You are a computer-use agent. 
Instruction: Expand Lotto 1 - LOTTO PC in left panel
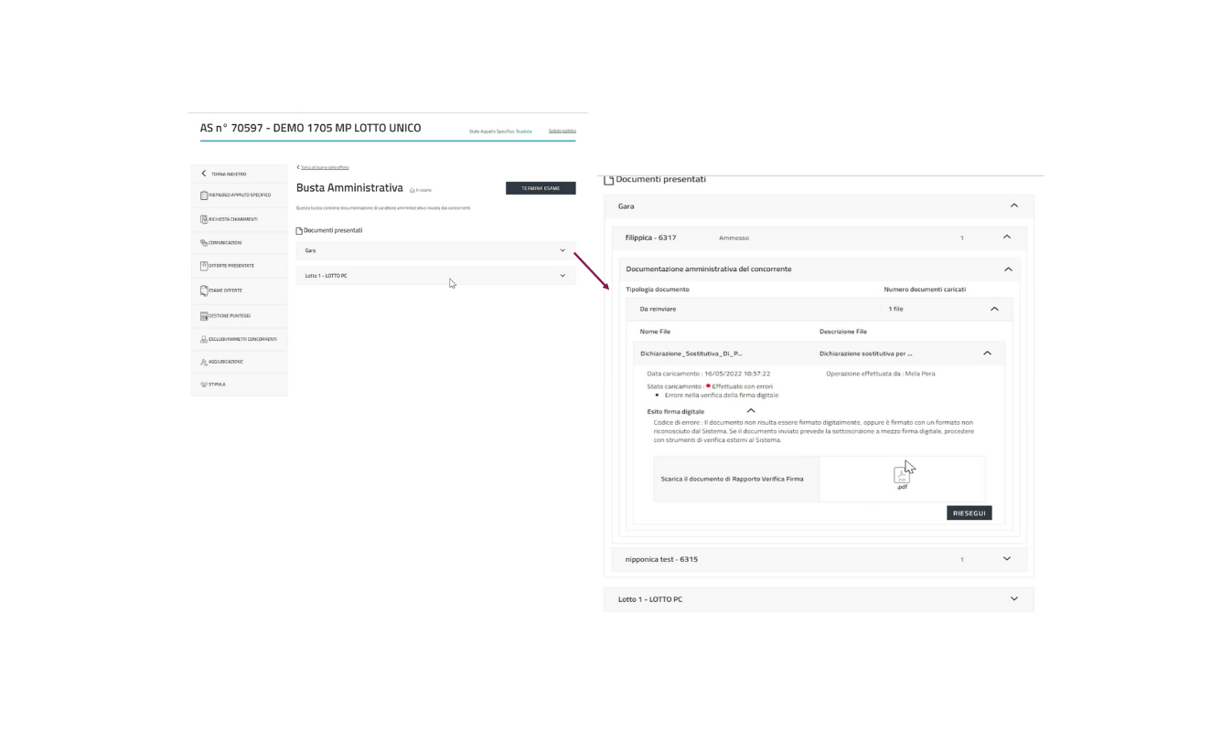pyautogui.click(x=562, y=275)
